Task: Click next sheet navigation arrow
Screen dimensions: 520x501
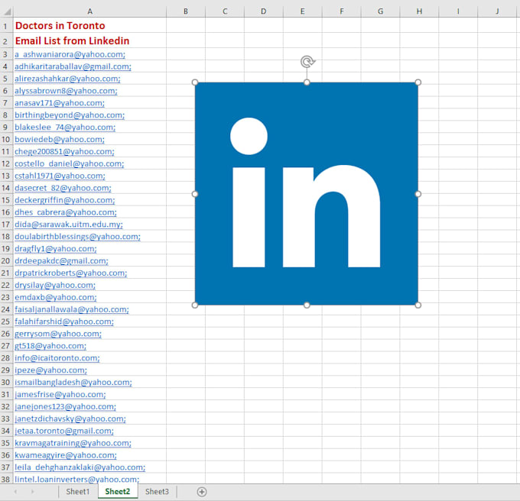Action: click(32, 492)
